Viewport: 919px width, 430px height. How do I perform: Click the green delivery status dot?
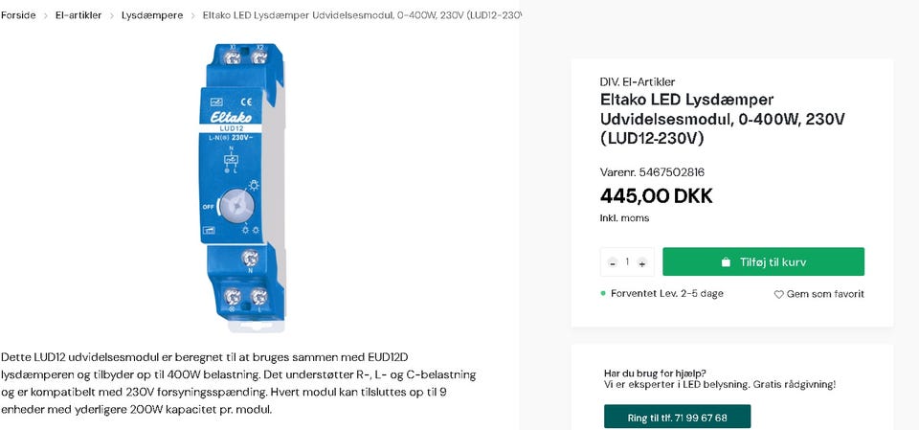coord(603,293)
